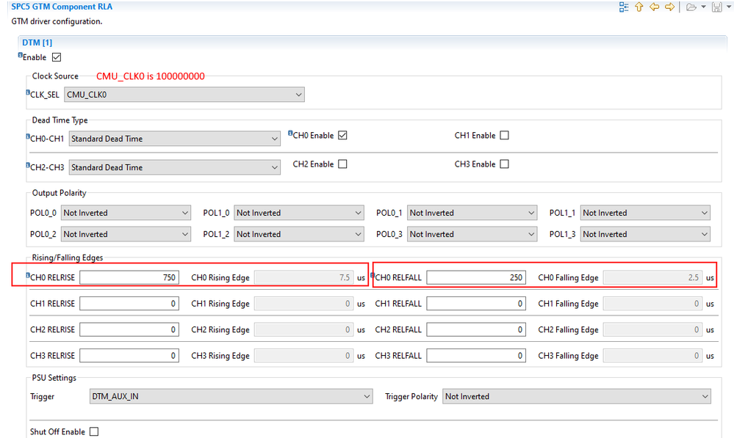This screenshot has width=734, height=438.
Task: Open the POL1_3 polarity dropdown
Action: pyautogui.click(x=646, y=234)
